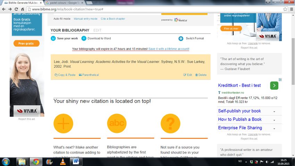Click the orange plus circle icon
295x166 pixels.
[63, 124]
